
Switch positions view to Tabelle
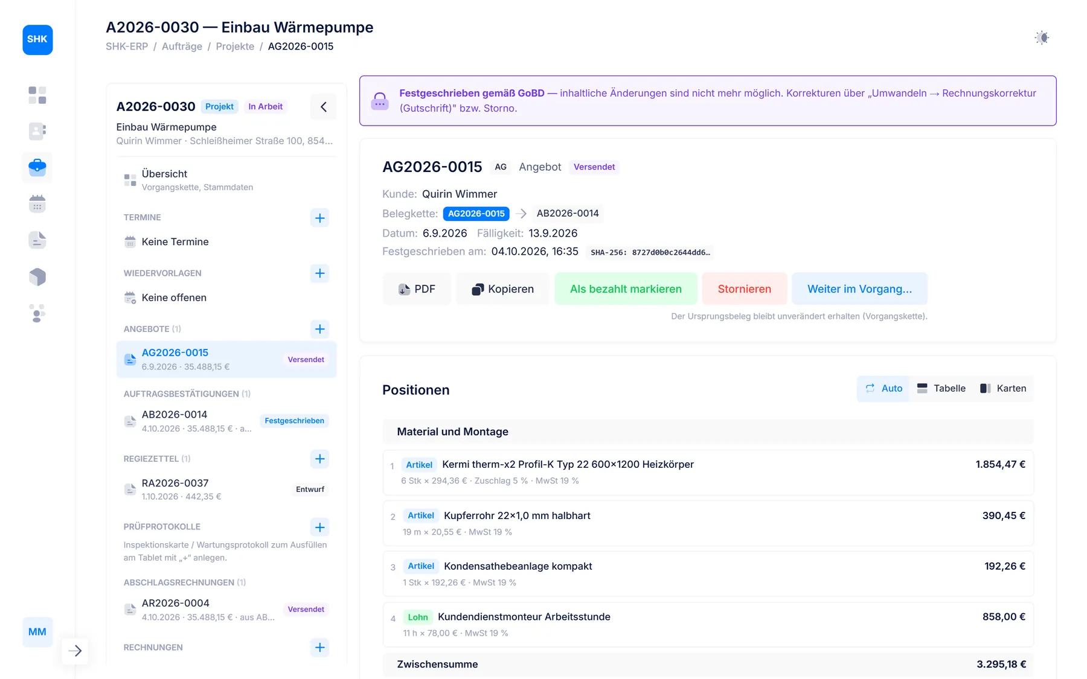coord(941,389)
